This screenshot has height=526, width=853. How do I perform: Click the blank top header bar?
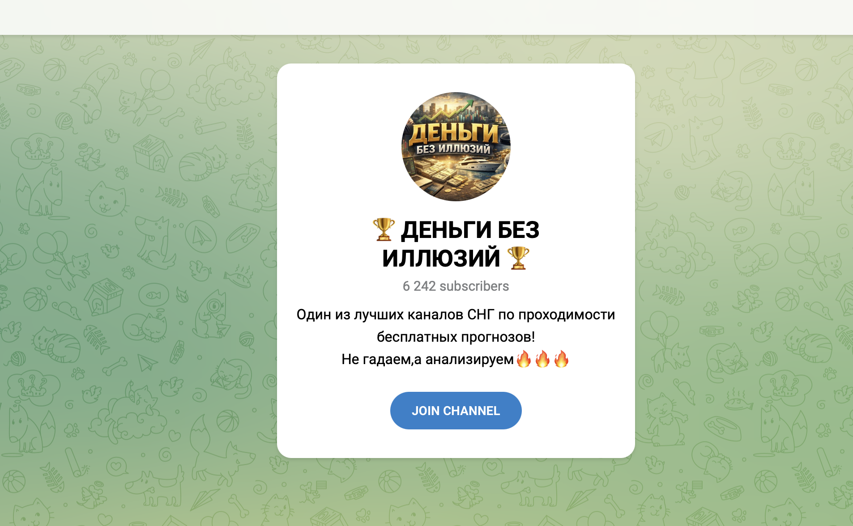point(426,17)
